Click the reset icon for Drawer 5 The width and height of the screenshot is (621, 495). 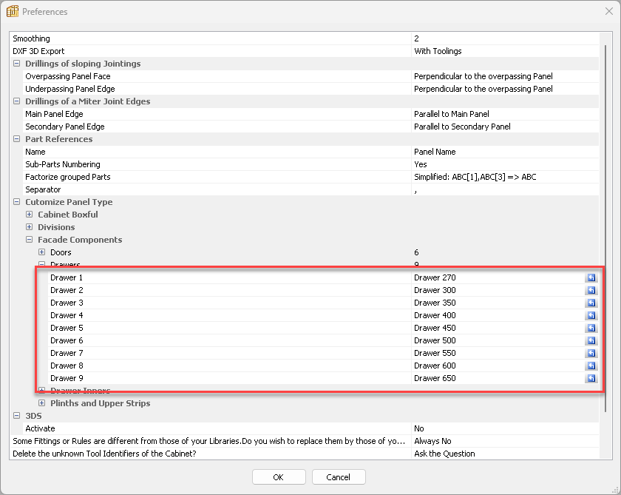pyautogui.click(x=591, y=329)
